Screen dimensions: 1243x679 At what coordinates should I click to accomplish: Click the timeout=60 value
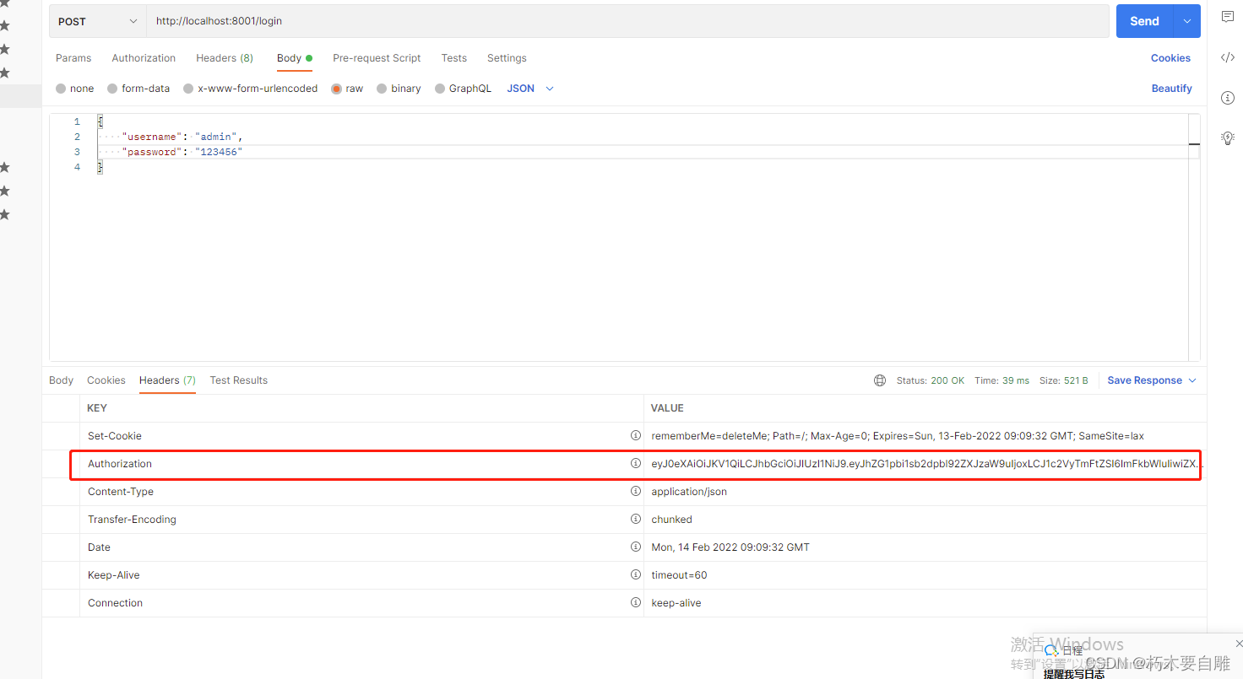click(679, 575)
